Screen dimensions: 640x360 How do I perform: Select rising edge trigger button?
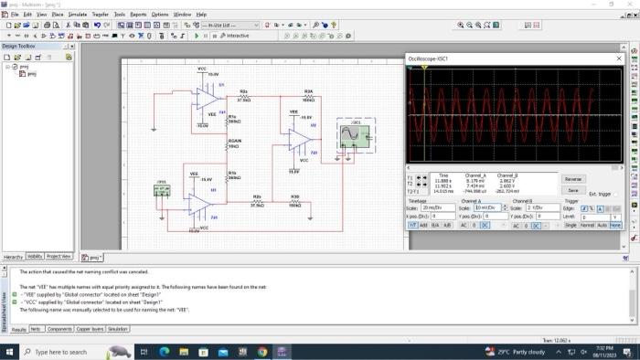[x=584, y=208]
